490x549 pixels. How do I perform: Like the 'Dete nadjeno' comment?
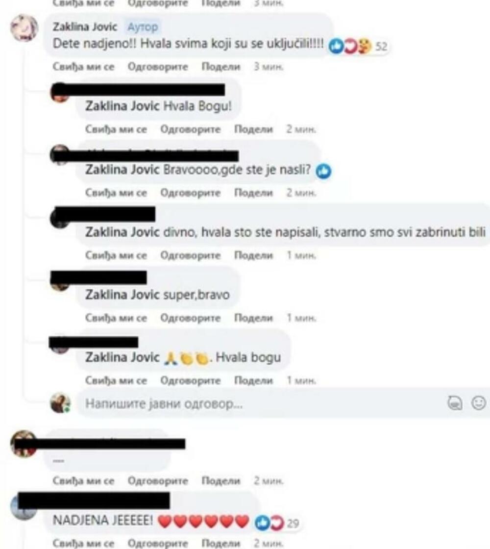pos(83,67)
